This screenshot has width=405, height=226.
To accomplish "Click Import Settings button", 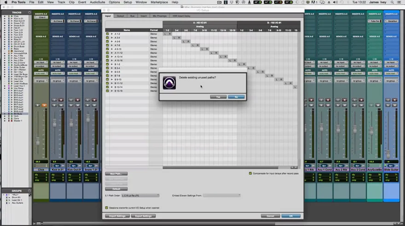I will (x=117, y=216).
